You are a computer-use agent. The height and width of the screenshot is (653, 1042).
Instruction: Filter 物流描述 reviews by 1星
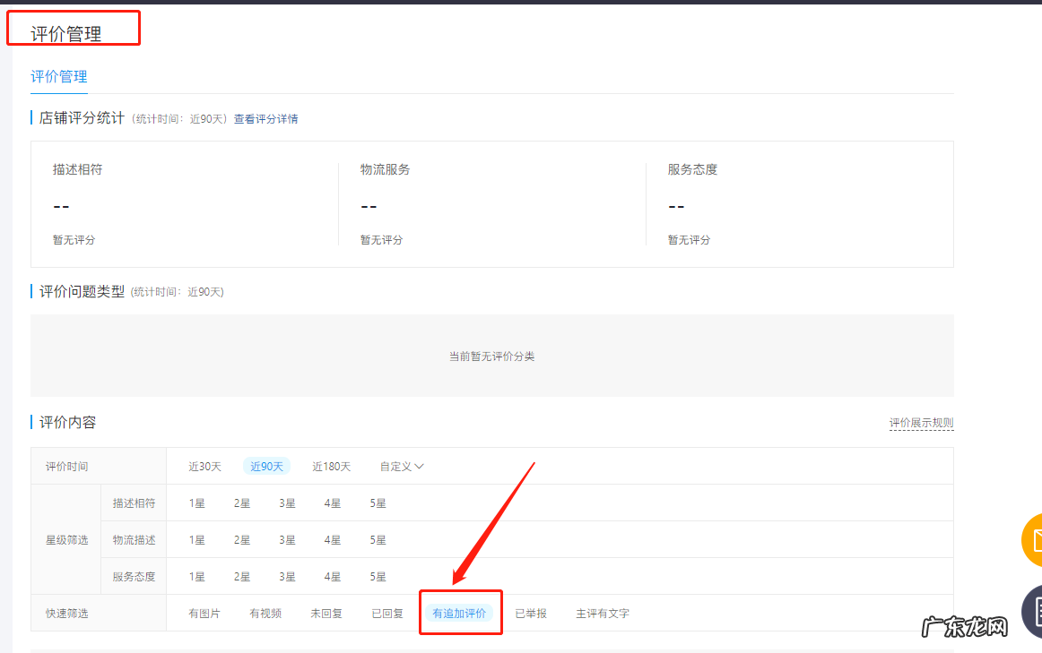(196, 539)
